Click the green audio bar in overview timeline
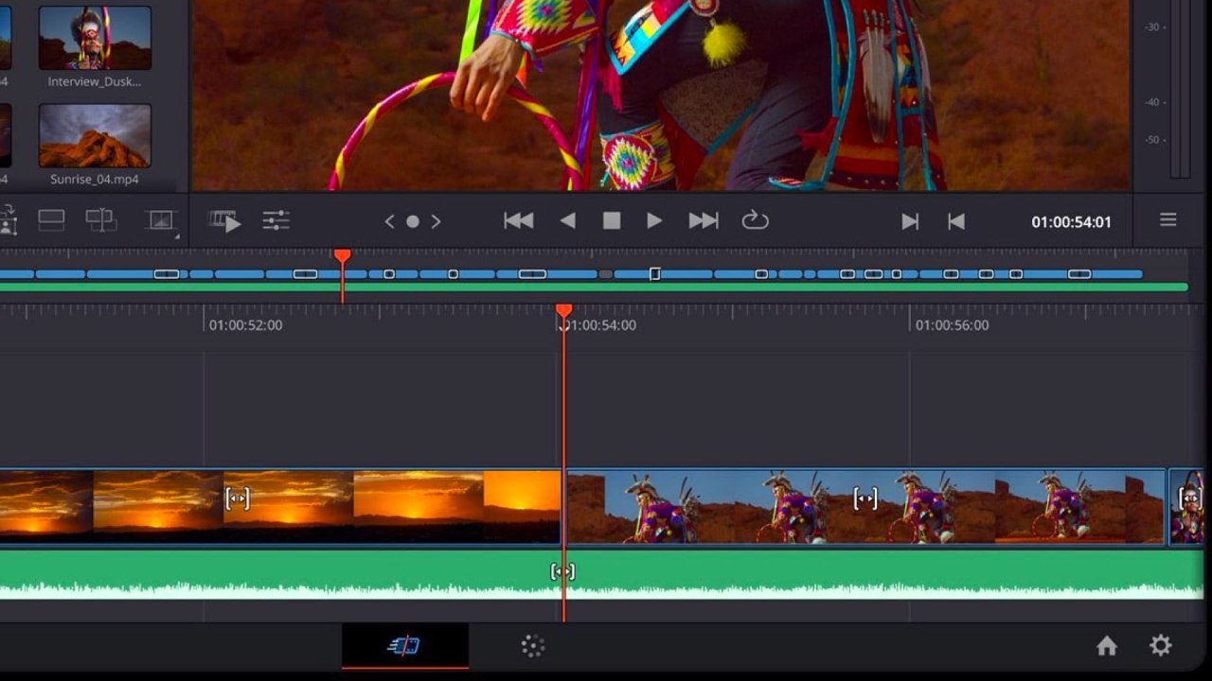1212x681 pixels. tap(594, 287)
